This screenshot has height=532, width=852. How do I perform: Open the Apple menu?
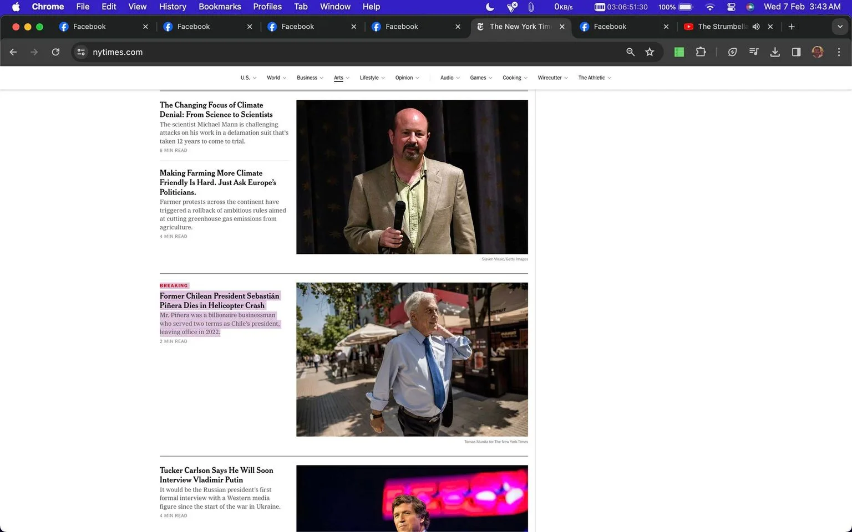tap(16, 7)
